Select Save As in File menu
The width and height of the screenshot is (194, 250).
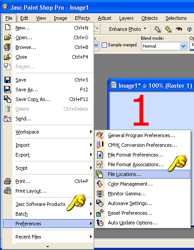coord(48,90)
